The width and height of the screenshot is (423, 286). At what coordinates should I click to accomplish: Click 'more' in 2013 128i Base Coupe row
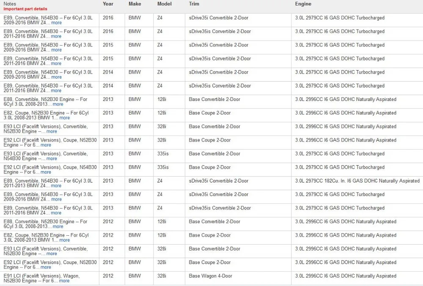(x=64, y=118)
